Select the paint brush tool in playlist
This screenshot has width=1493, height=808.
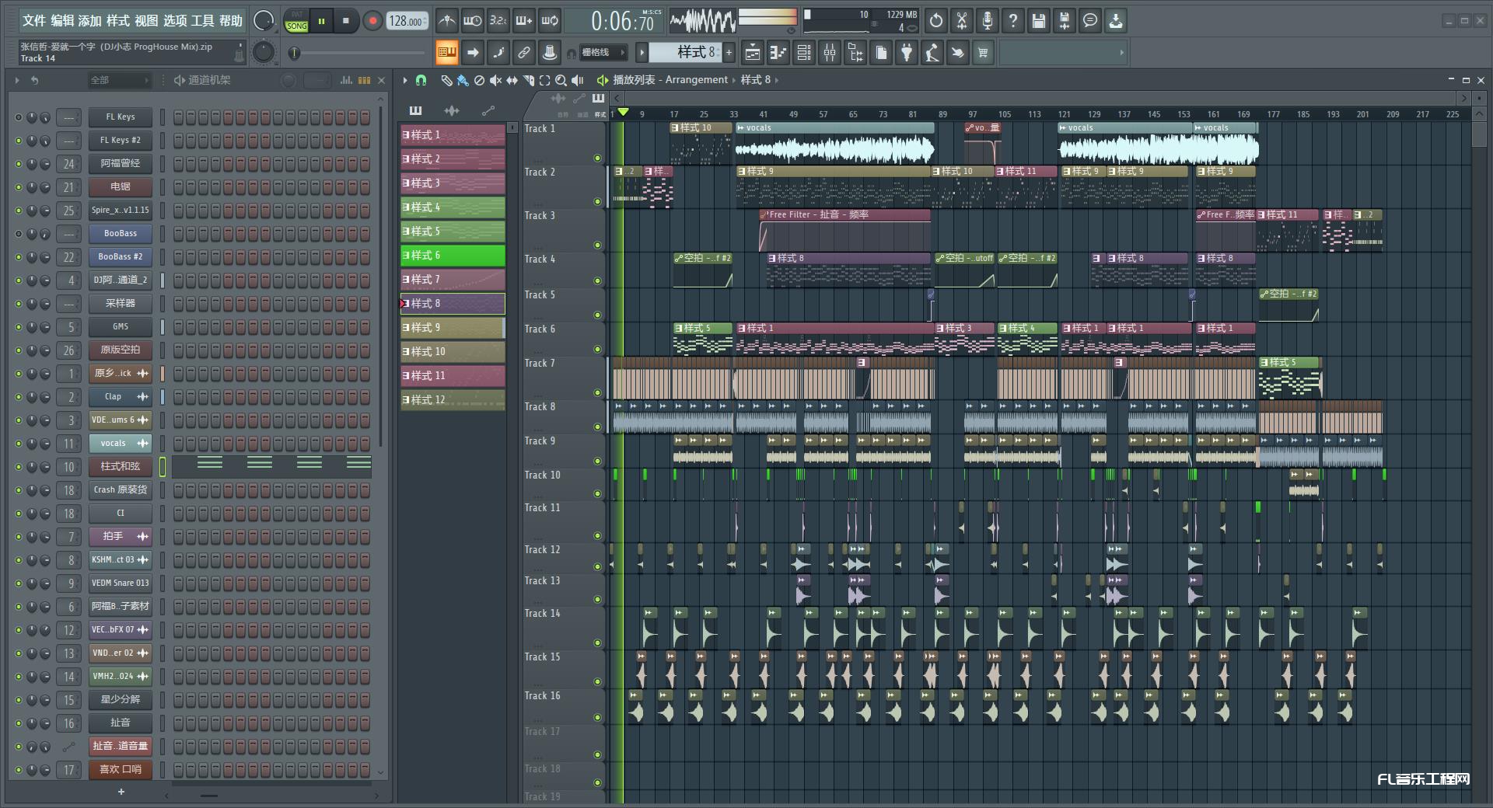point(463,80)
